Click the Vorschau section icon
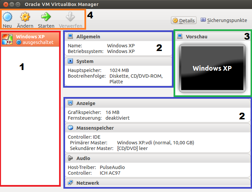 180,36
